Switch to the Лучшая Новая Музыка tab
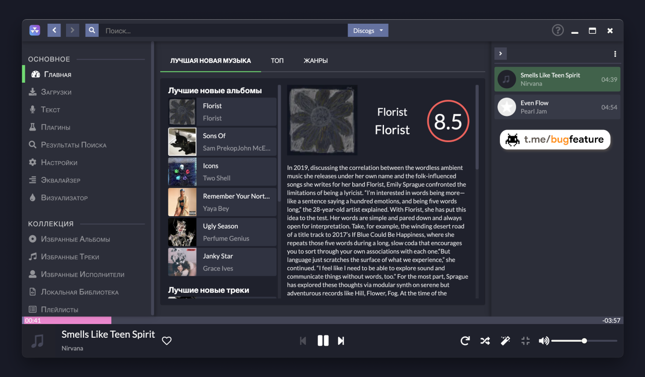Viewport: 645px width, 377px height. [211, 60]
